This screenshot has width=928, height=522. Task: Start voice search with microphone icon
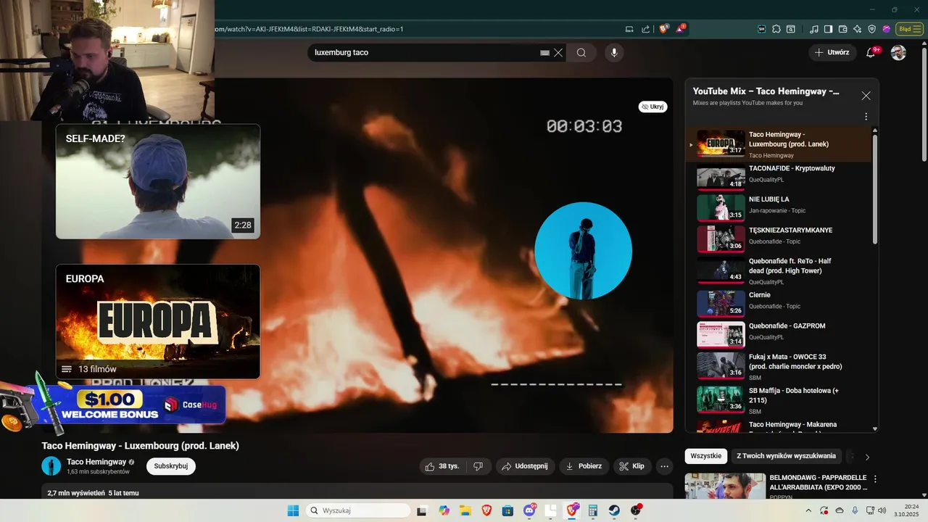pos(614,53)
